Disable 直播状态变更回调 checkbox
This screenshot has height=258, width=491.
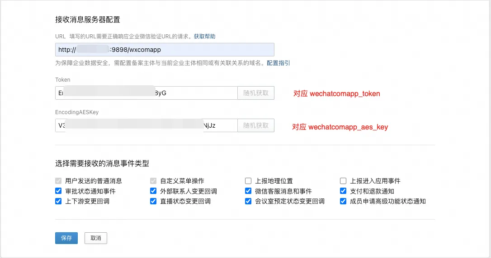pos(153,201)
